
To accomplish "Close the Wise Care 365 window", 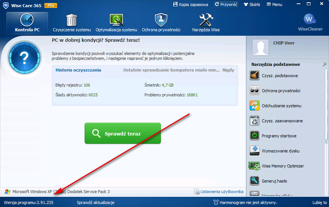I will 321,4.
